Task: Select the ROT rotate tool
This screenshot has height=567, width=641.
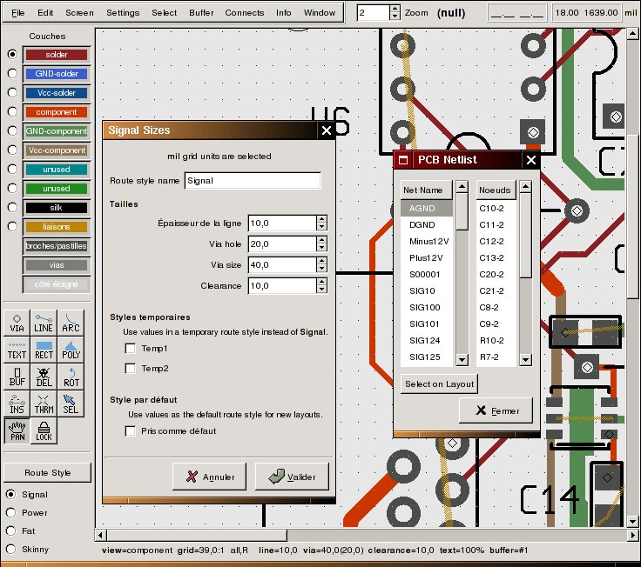Action: [x=71, y=377]
